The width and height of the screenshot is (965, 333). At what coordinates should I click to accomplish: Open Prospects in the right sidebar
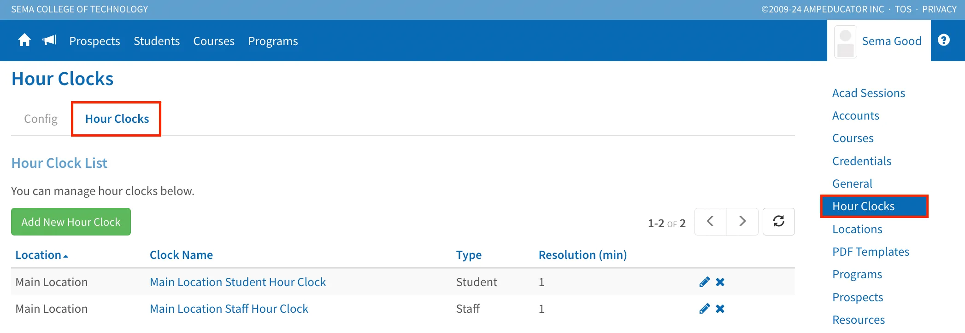point(858,297)
